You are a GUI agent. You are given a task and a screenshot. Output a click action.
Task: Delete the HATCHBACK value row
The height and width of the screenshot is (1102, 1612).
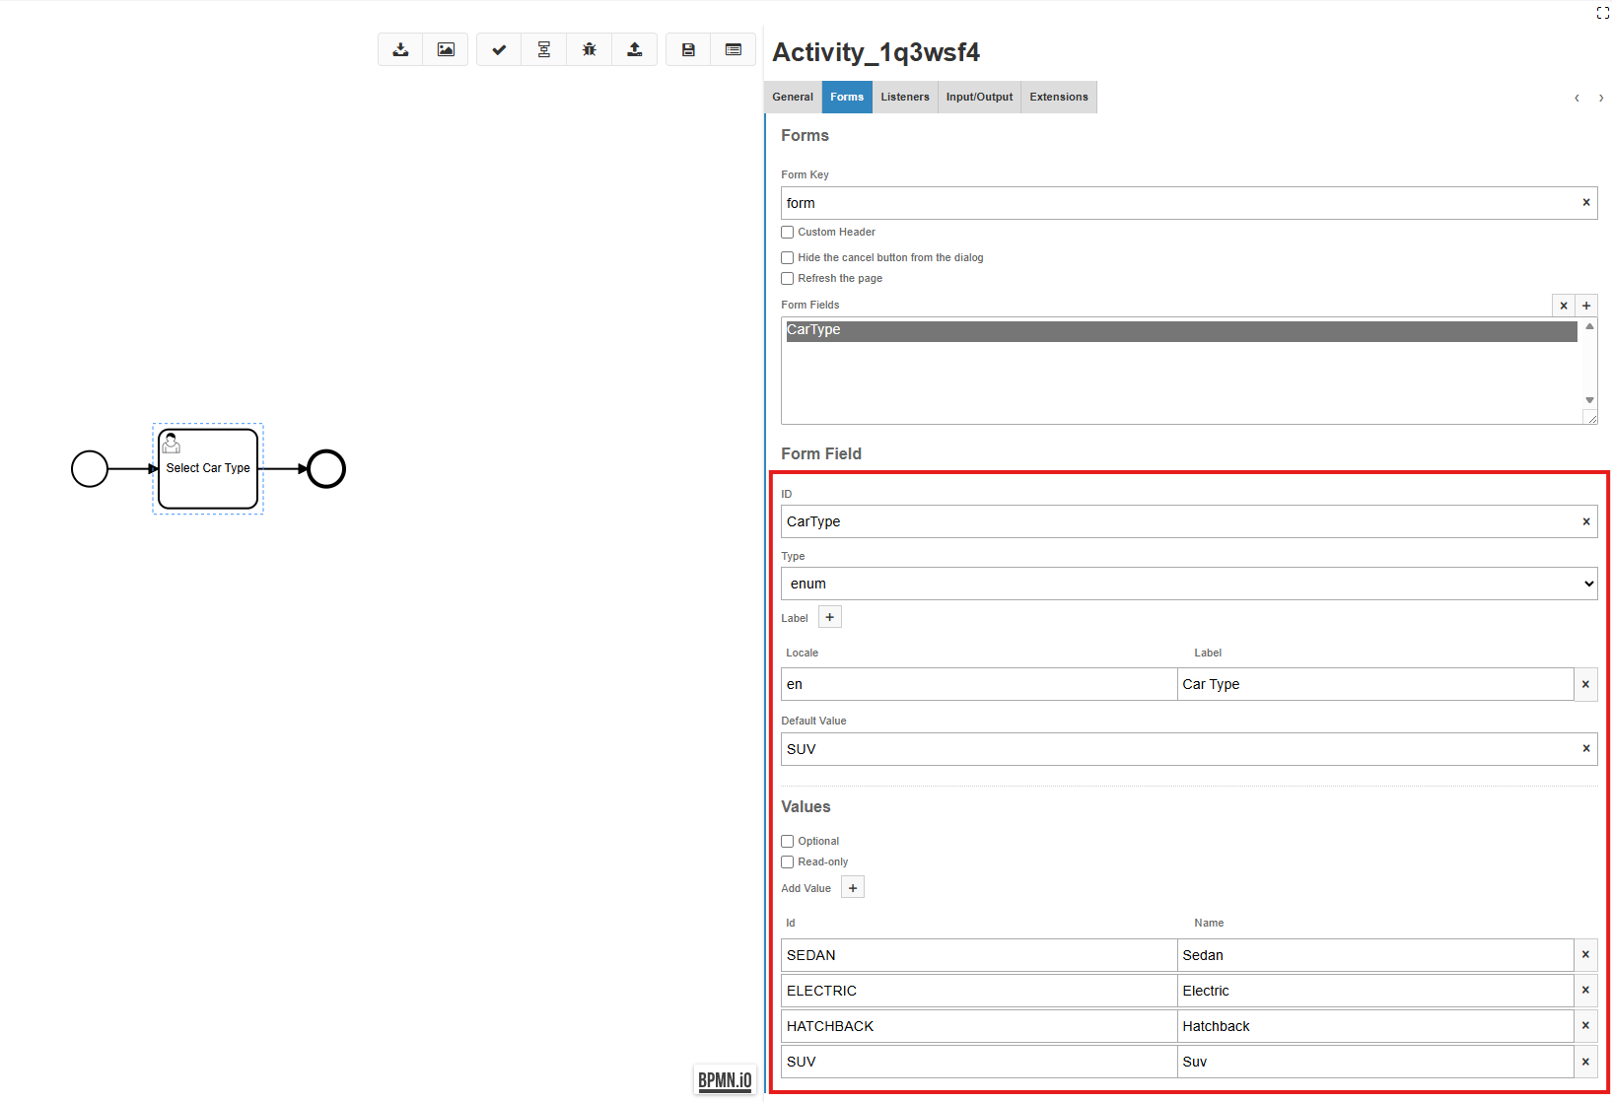[x=1585, y=1025]
